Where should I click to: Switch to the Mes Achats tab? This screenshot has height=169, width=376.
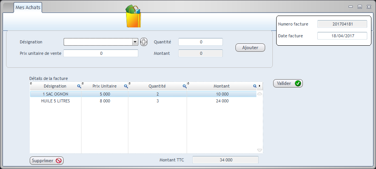pos(27,7)
